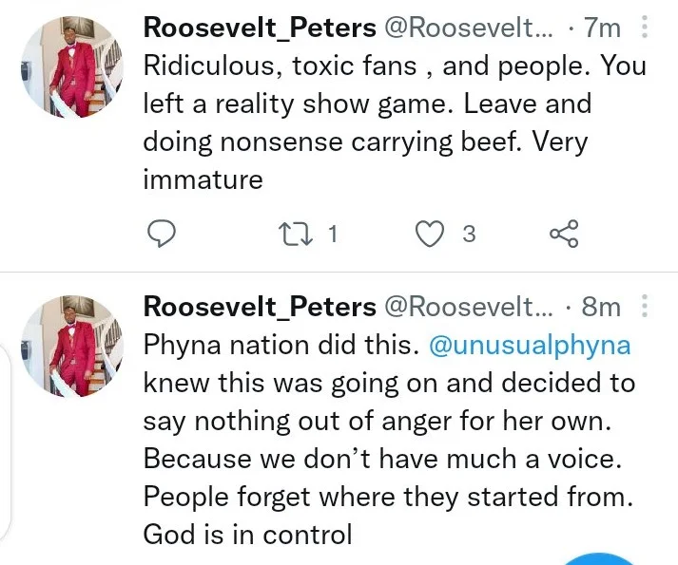This screenshot has height=565, width=678.
Task: Tap the blue floating compose button
Action: tap(597, 558)
